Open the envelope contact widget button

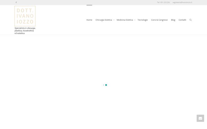(x=200, y=118)
